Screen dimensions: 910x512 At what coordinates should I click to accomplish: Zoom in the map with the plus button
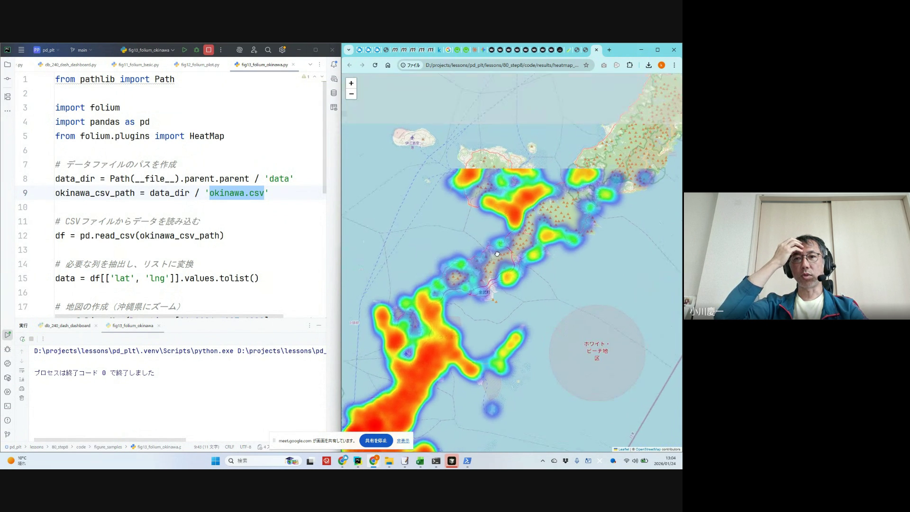[x=351, y=83]
